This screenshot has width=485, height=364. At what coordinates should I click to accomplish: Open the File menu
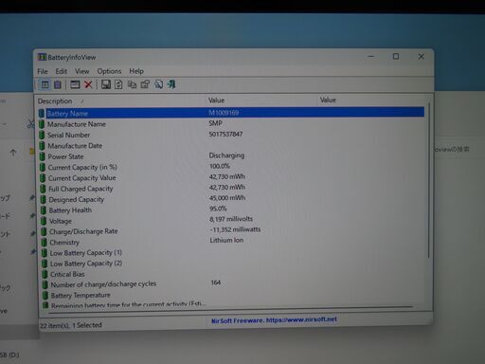pyautogui.click(x=43, y=71)
